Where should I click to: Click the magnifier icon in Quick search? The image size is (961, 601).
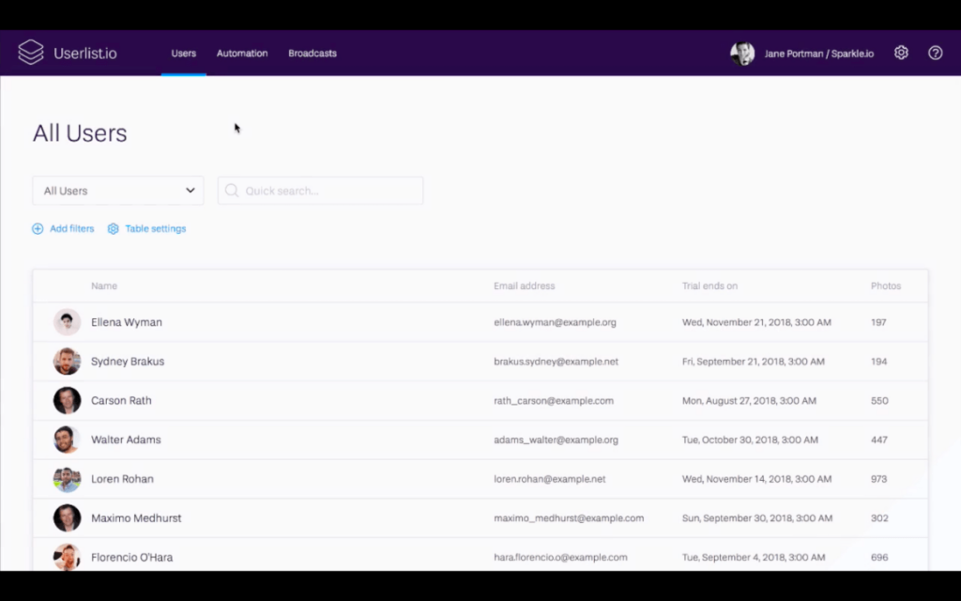(232, 191)
